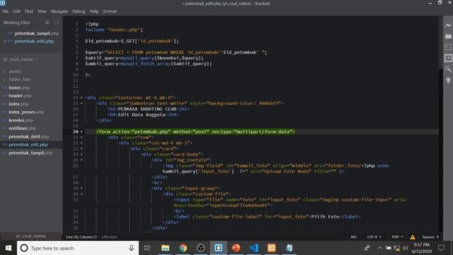This screenshot has width=453, height=255.
Task: Click the split view icon beside Working Files
Action: [x=57, y=22]
